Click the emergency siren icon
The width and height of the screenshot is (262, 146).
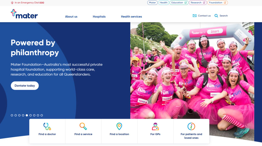(x=12, y=3)
